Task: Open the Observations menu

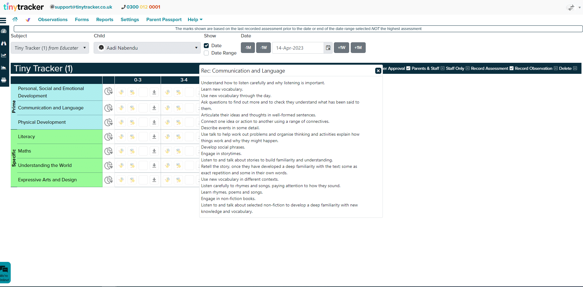Action: tap(53, 20)
